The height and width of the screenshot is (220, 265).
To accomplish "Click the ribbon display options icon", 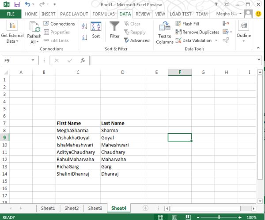I will click(x=227, y=4).
